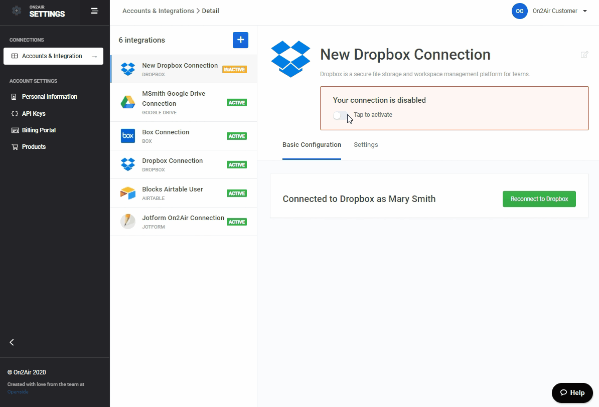Click the Airtable icon for Blocks Airtable User
The width and height of the screenshot is (599, 407).
[x=128, y=193]
